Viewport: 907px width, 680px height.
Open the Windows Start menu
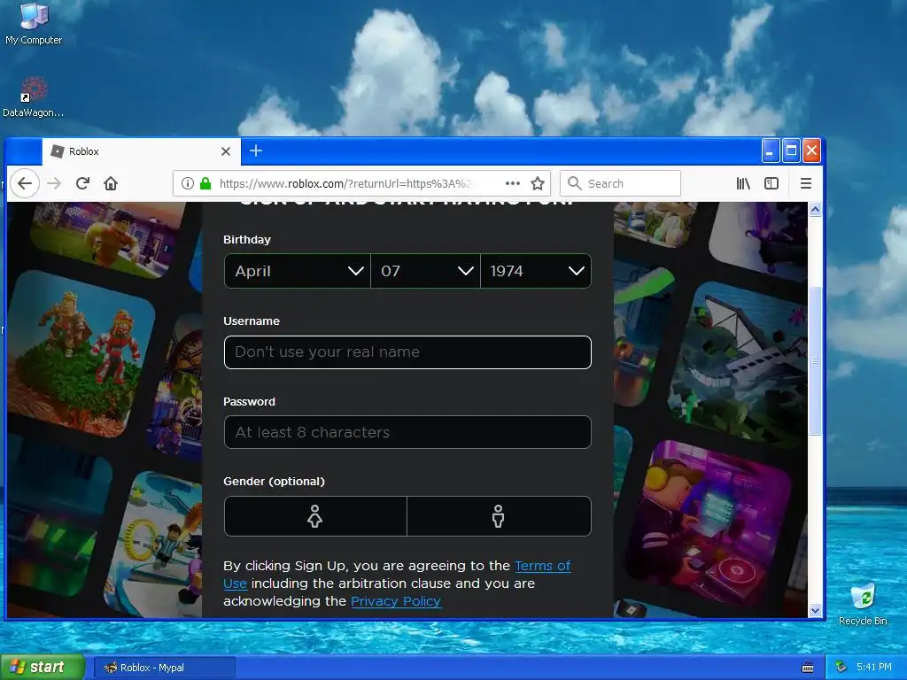pyautogui.click(x=43, y=668)
